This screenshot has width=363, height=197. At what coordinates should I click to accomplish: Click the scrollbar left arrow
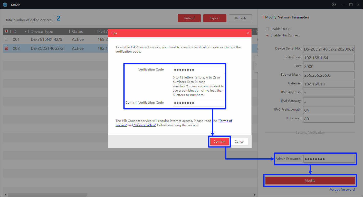tap(5, 195)
